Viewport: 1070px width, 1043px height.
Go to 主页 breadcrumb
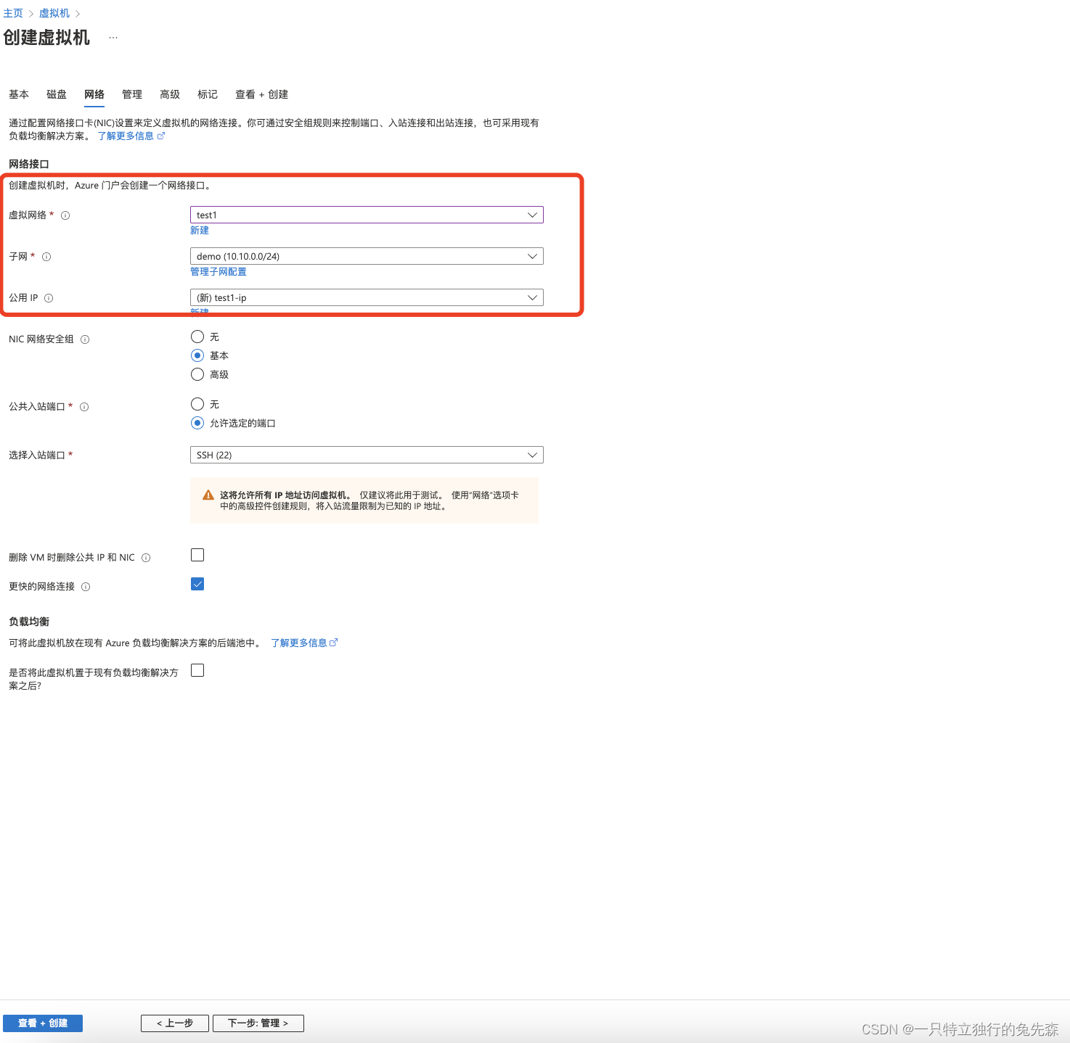pyautogui.click(x=13, y=13)
